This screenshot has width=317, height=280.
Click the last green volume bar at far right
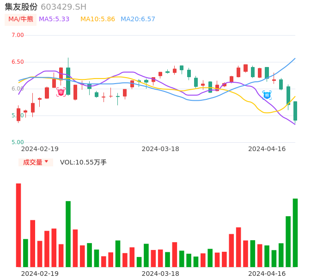point(295,232)
